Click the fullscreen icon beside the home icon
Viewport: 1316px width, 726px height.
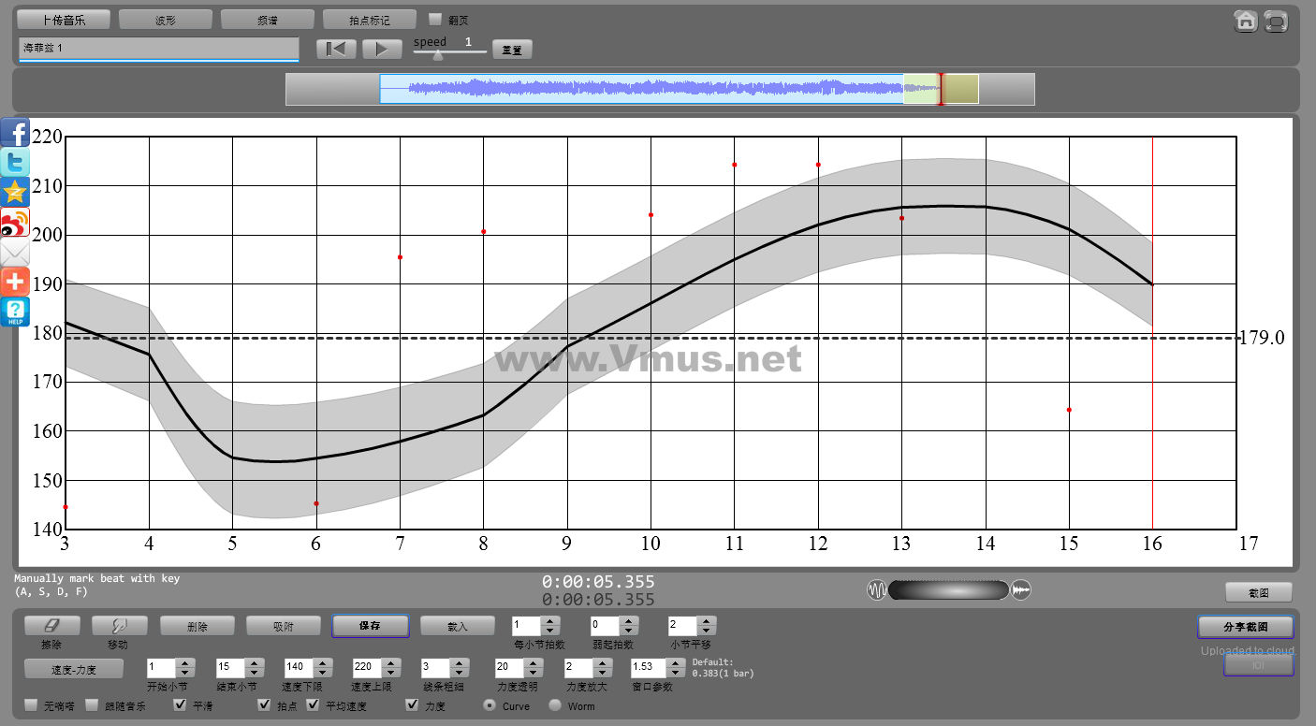1276,22
